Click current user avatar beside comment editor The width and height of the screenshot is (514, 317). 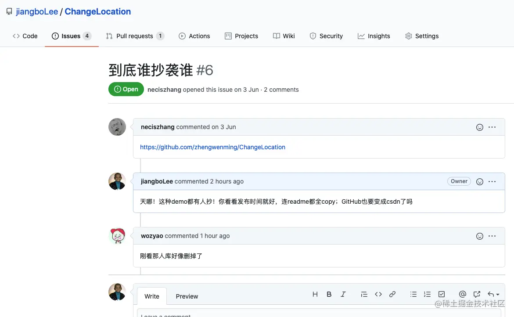click(x=117, y=292)
